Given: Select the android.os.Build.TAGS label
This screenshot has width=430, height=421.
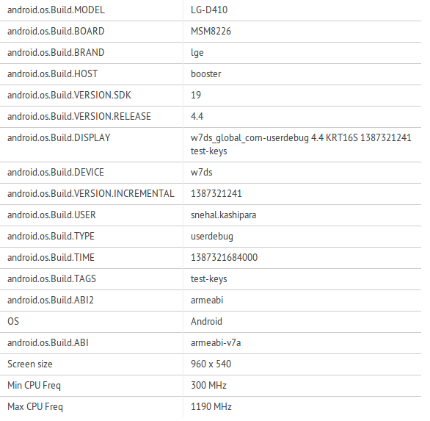Looking at the screenshot, I should [51, 279].
